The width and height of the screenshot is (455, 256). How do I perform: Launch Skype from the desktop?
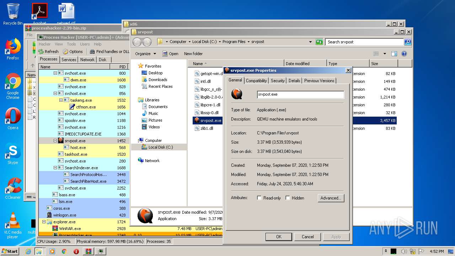pyautogui.click(x=13, y=154)
